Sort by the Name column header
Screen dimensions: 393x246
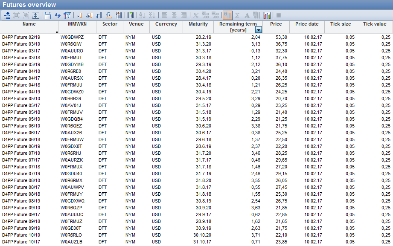[x=29, y=24]
